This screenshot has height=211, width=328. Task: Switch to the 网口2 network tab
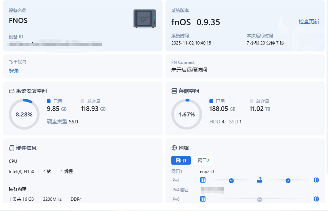pos(204,160)
